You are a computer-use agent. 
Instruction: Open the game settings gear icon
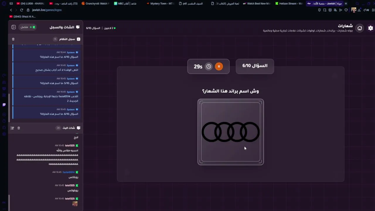click(371, 28)
